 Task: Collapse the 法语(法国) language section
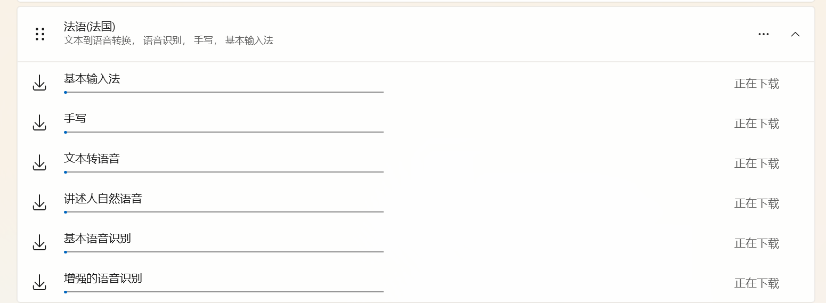[x=795, y=34]
